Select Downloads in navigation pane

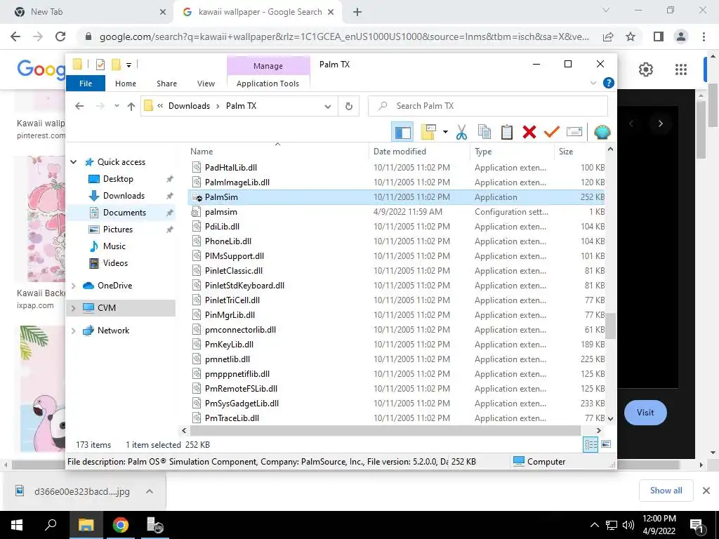[124, 196]
